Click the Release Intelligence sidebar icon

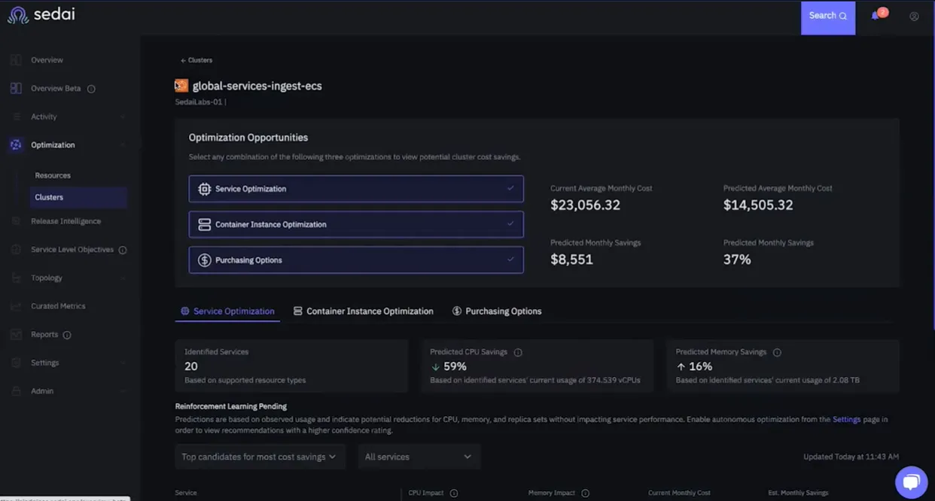(x=16, y=221)
